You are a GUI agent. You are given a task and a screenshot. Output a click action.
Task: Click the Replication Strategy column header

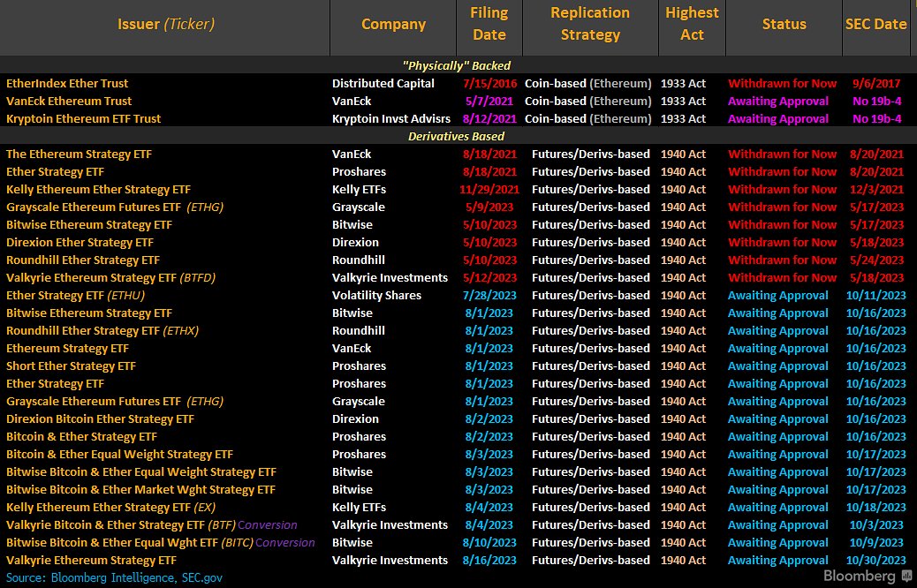click(x=590, y=24)
